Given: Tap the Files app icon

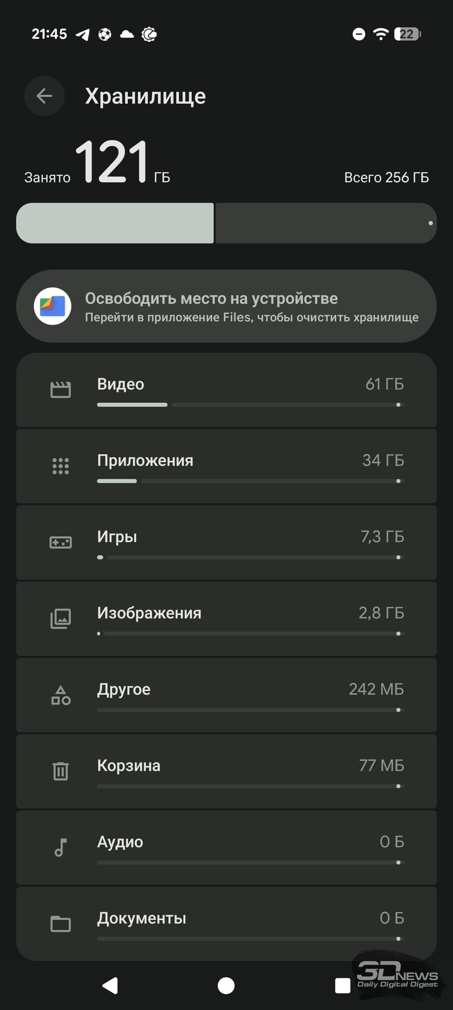Looking at the screenshot, I should 53,306.
